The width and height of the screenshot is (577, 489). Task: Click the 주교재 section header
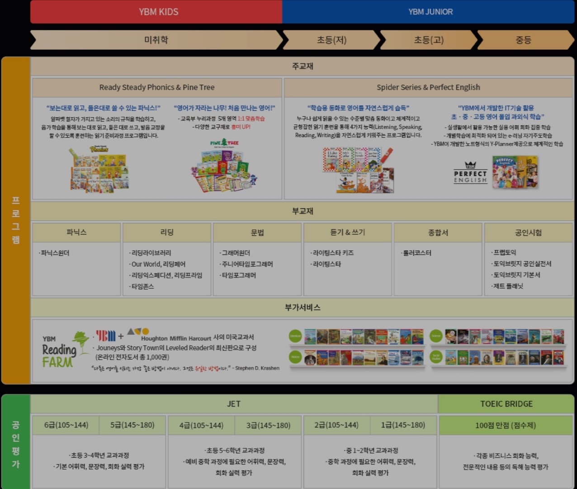(303, 66)
